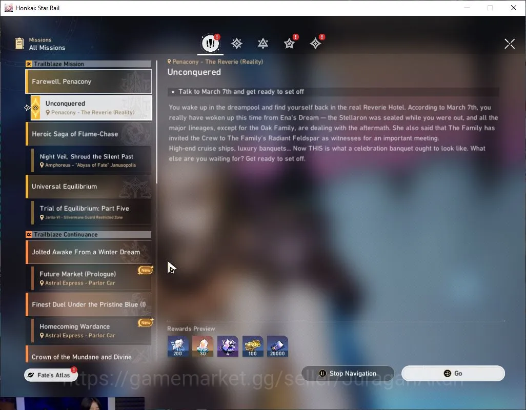
Task: Click the Talk to March 7th objective line
Action: (x=333, y=92)
